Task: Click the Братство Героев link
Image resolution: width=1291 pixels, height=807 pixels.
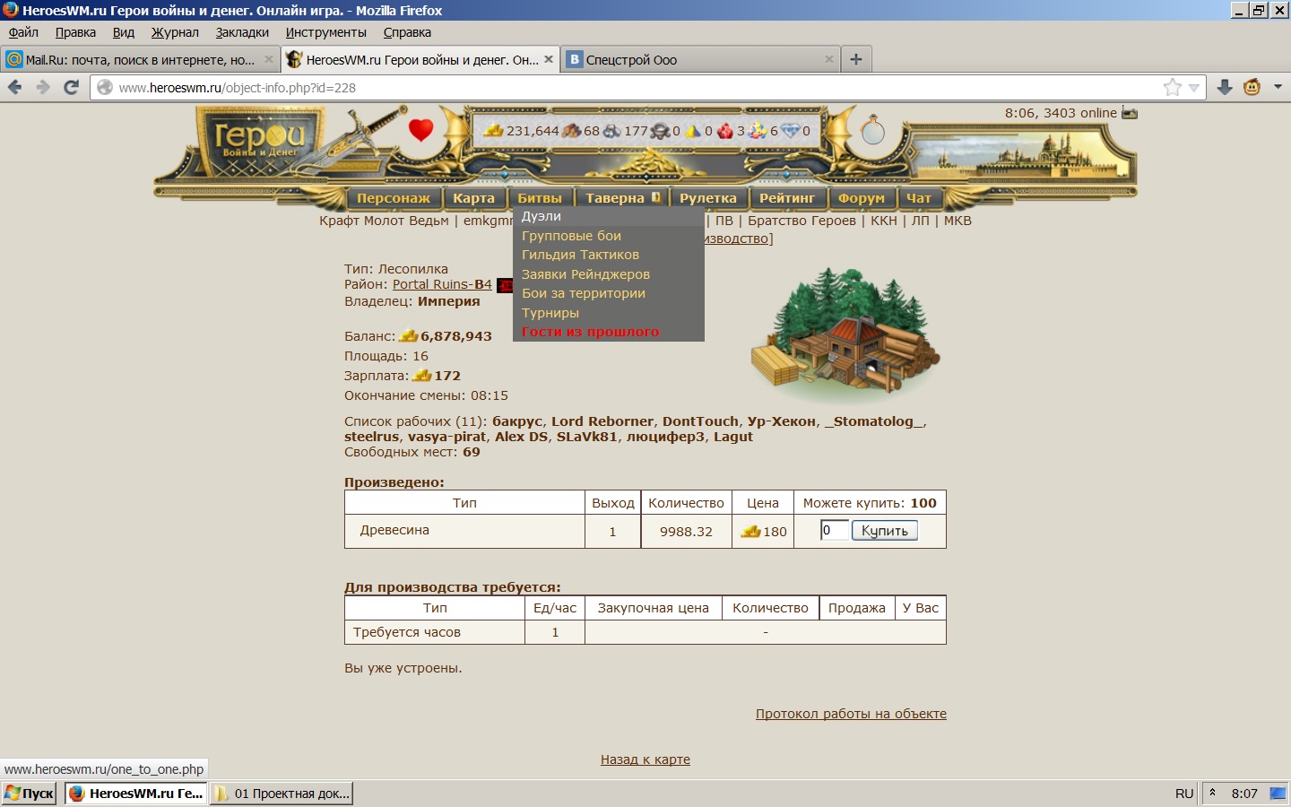Action: click(801, 221)
